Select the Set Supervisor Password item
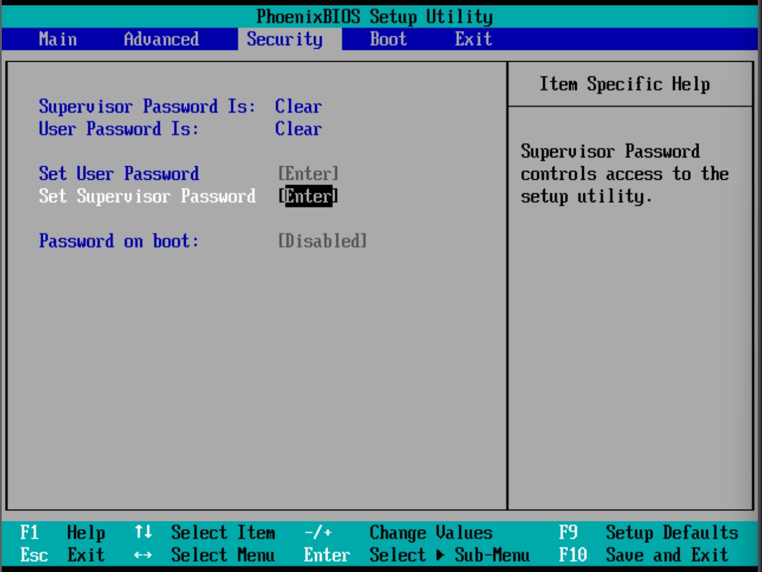This screenshot has width=762, height=572. 147,196
